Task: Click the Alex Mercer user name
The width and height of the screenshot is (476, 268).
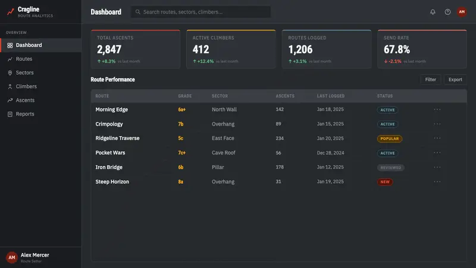Action: click(x=35, y=255)
